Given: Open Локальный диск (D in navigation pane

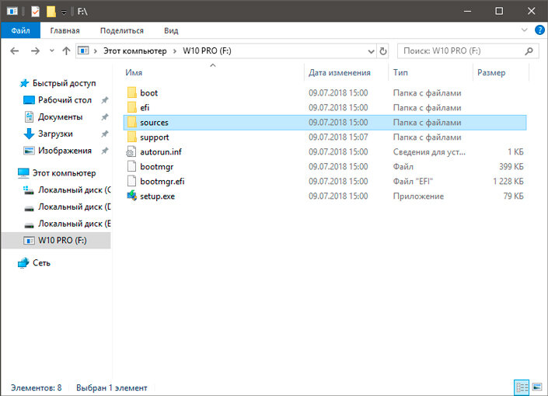Looking at the screenshot, I should click(74, 207).
